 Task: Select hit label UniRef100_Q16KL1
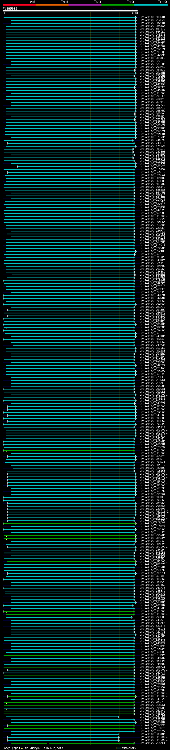pyautogui.click(x=152, y=743)
